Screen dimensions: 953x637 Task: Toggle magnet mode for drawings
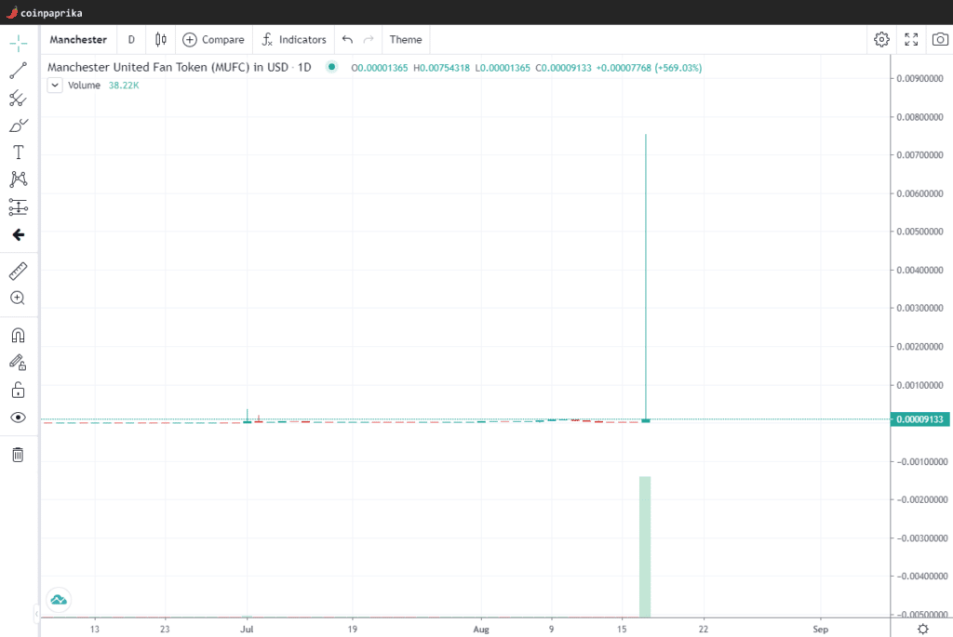coord(19,335)
